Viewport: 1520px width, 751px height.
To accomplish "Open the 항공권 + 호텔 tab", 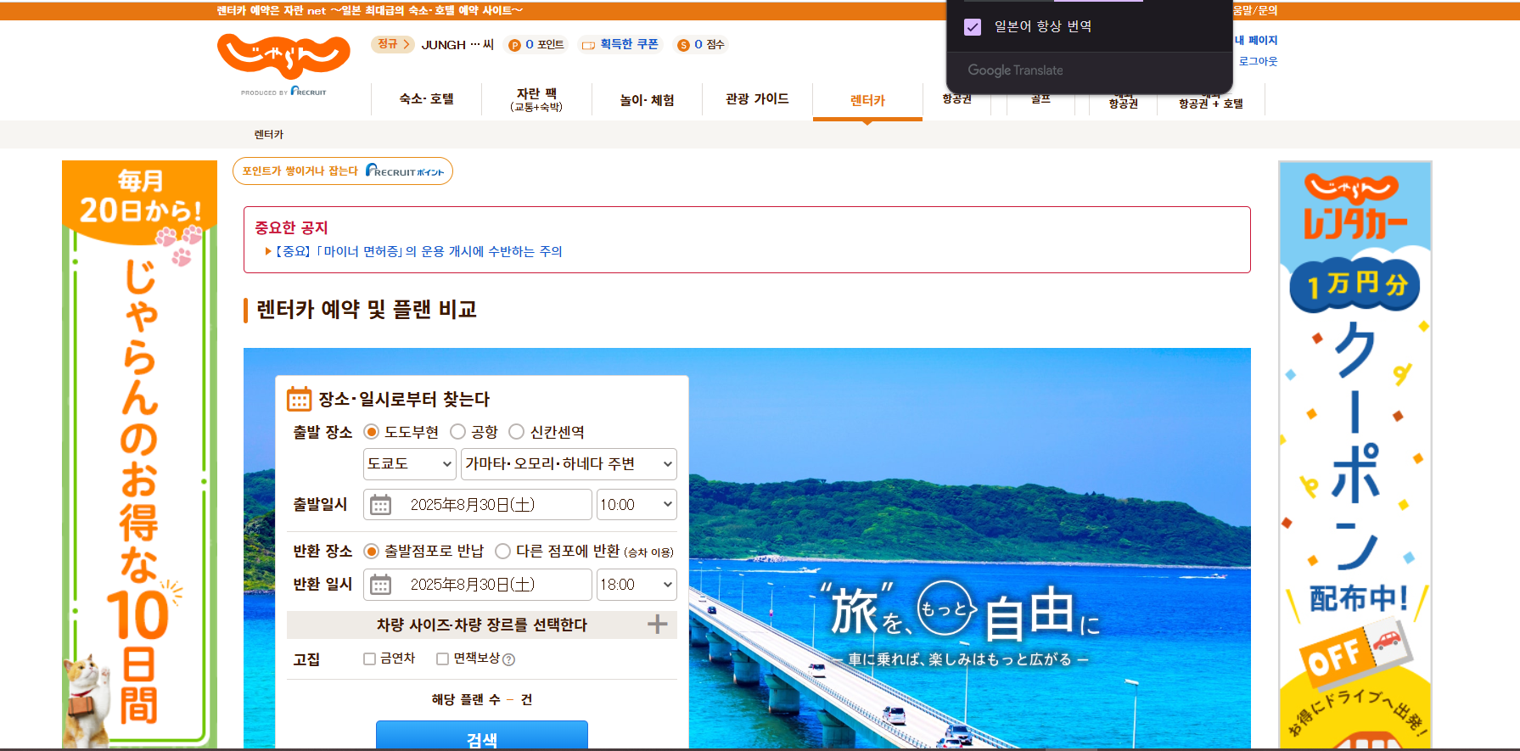I will coord(1211,103).
